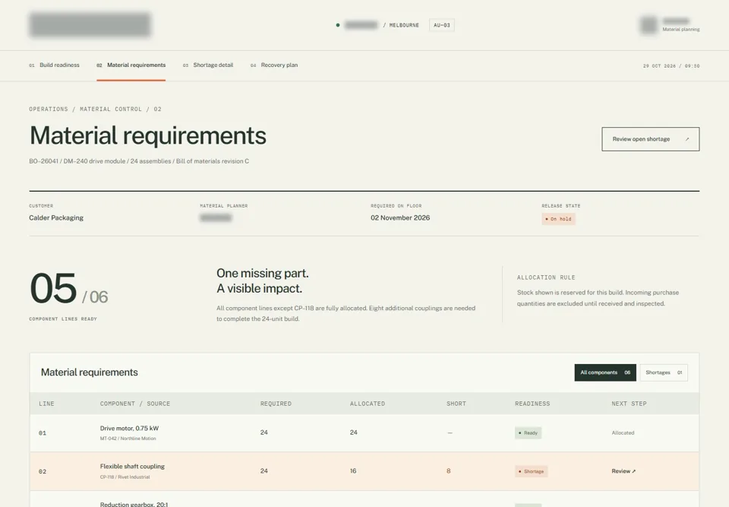Image resolution: width=729 pixels, height=507 pixels.
Task: Click the COMPONENT / SOURCE column header
Action: point(135,404)
